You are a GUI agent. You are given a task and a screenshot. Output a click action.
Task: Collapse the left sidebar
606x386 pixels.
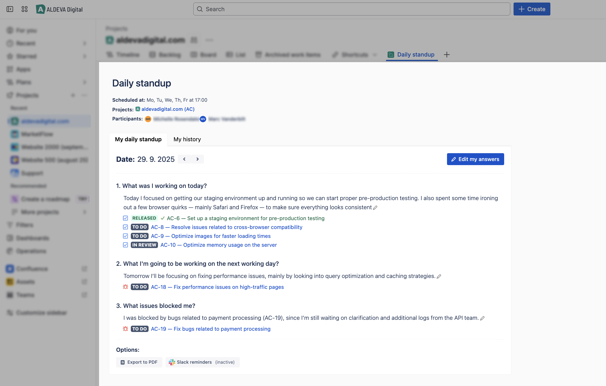(10, 9)
